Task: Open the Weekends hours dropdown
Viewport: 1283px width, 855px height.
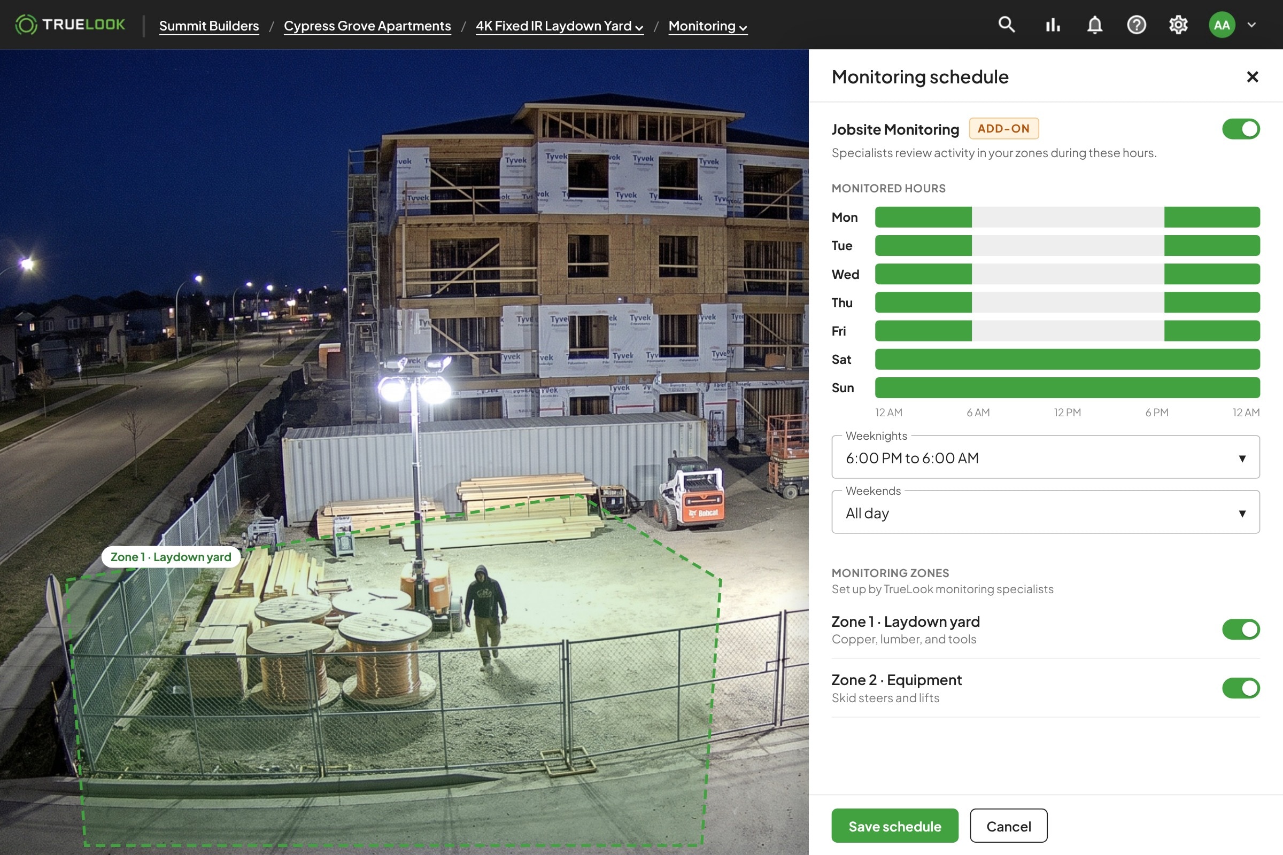Action: click(x=1045, y=512)
